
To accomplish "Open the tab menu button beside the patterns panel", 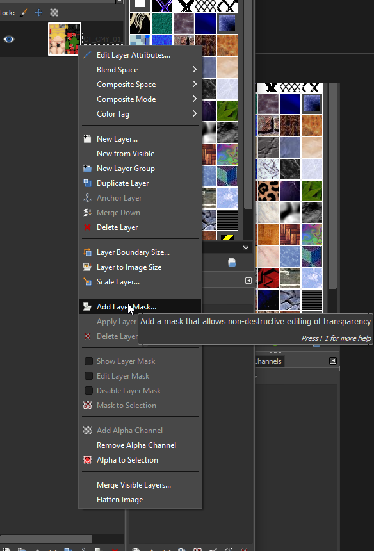I will click(248, 281).
